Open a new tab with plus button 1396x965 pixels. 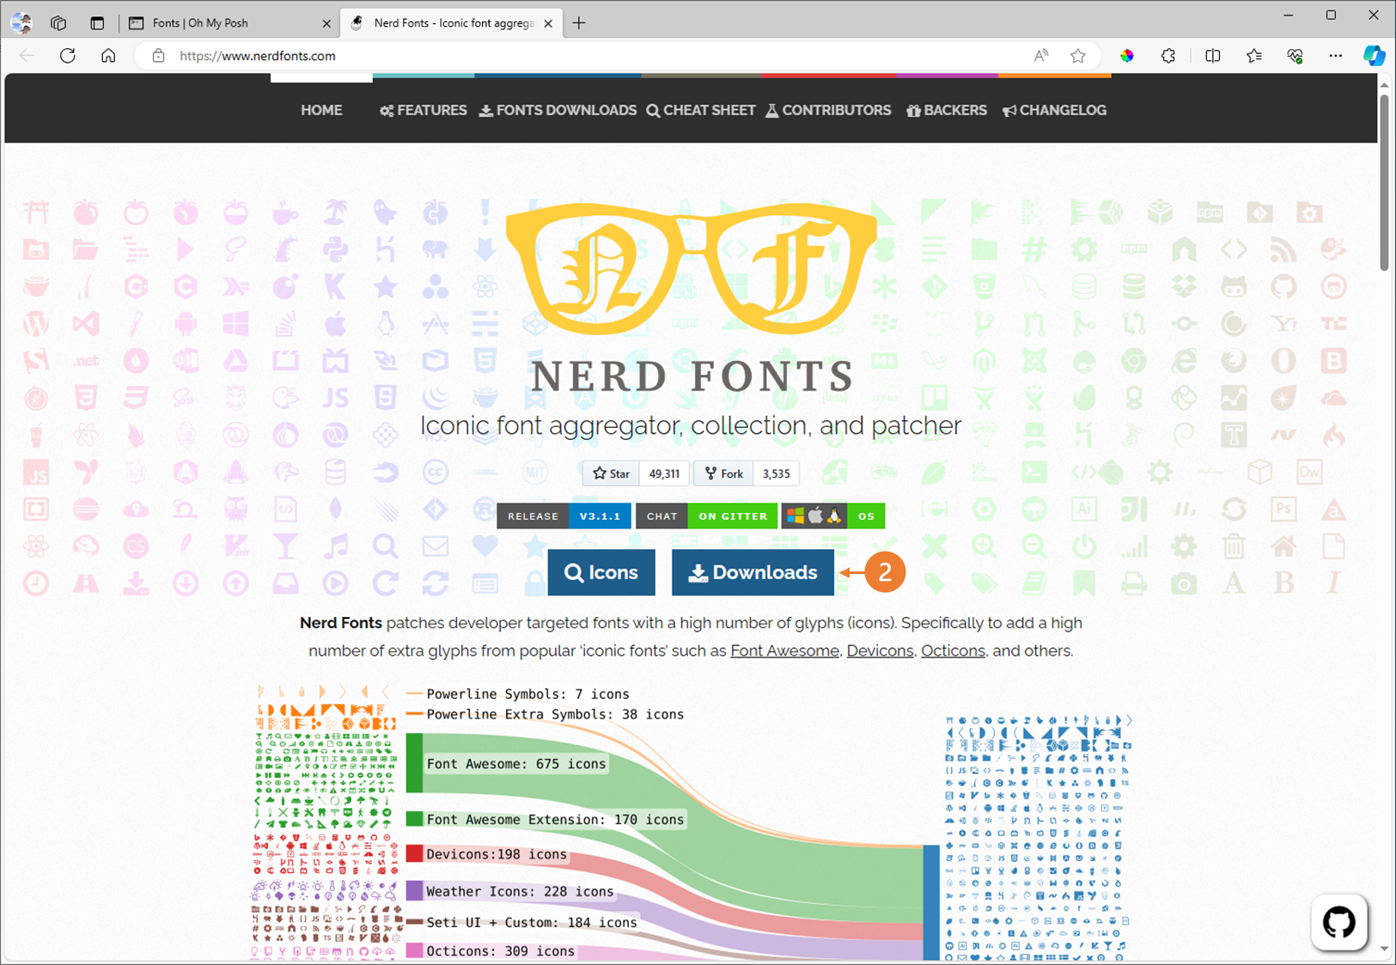tap(579, 23)
